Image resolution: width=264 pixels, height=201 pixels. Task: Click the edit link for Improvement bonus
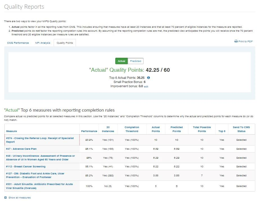coord(146,87)
